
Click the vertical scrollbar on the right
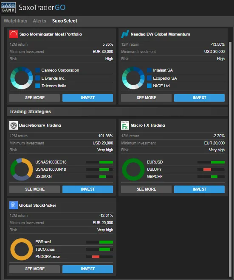(x=230, y=159)
